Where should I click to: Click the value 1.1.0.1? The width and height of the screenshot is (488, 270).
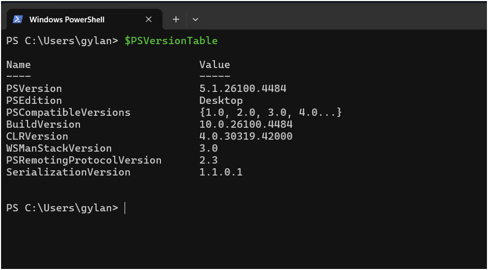221,172
